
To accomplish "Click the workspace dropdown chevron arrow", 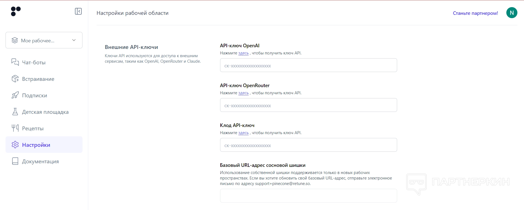I will click(74, 40).
